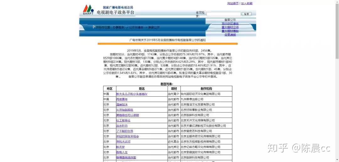
Task: Click the 加入收藏 link
Action: pyautogui.click(x=247, y=3)
